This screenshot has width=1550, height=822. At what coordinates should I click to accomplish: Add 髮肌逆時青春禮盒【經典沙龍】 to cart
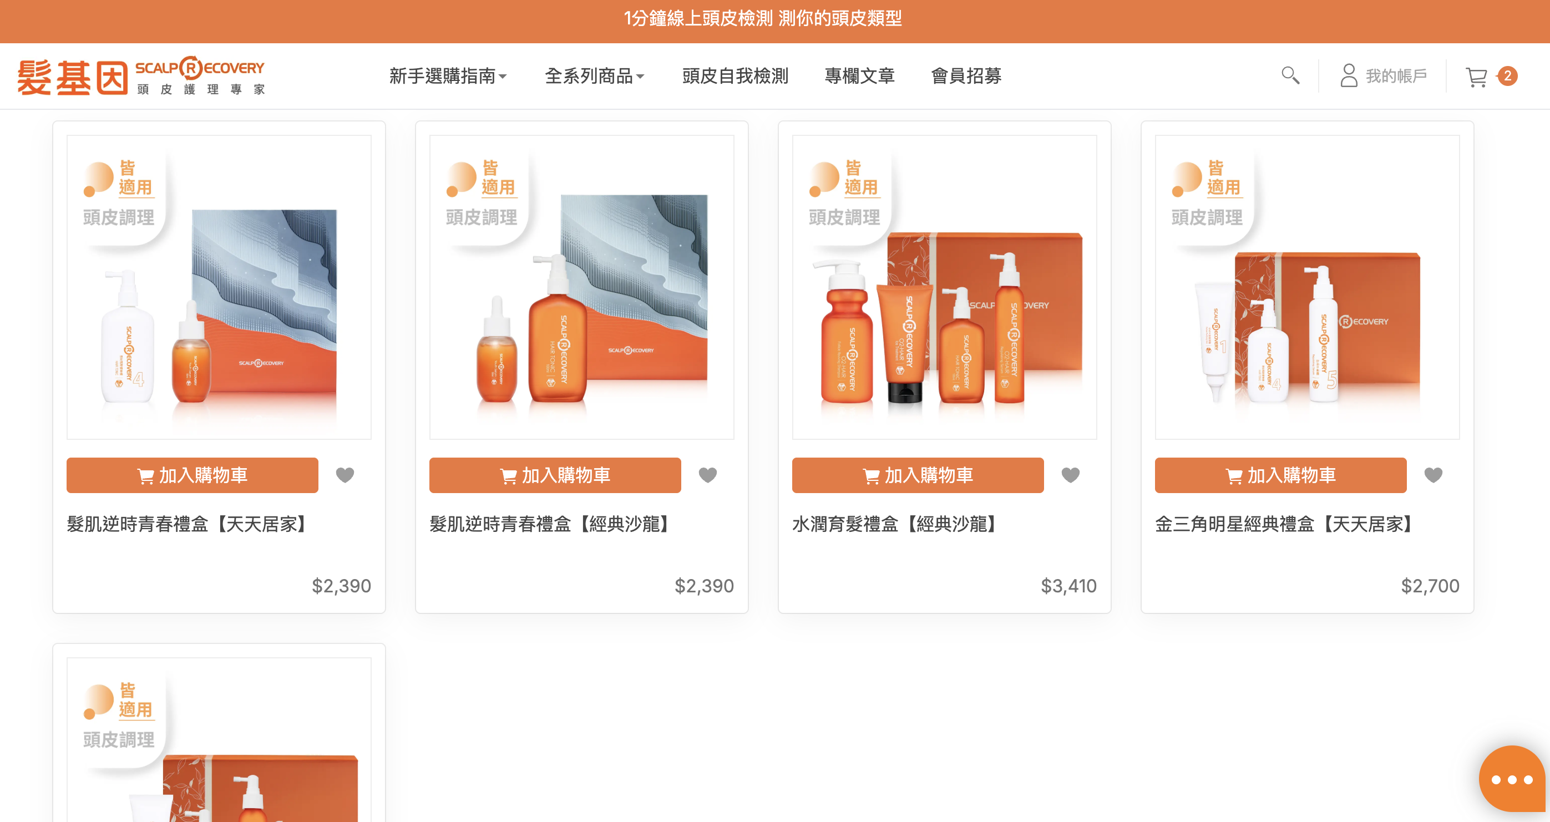click(x=555, y=475)
